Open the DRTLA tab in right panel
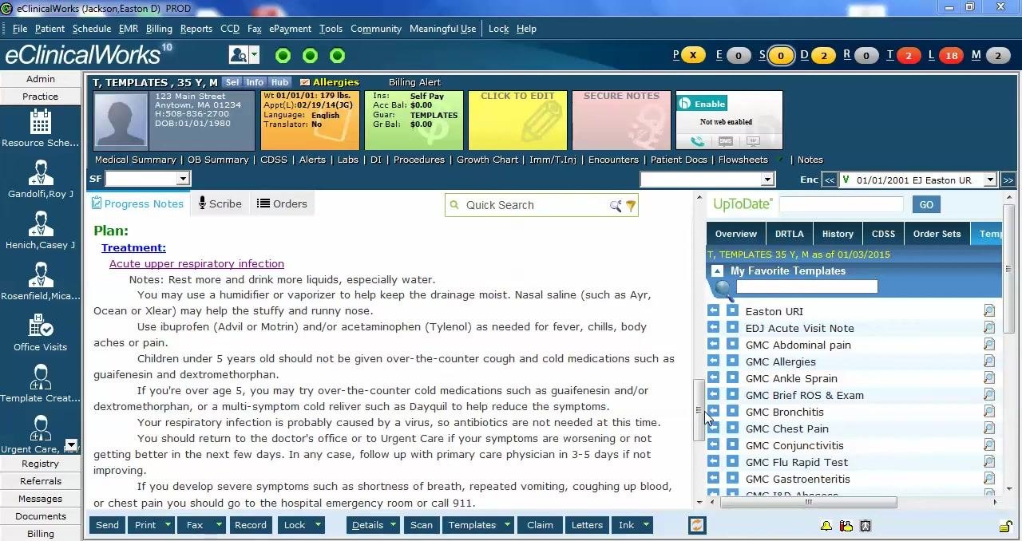The height and width of the screenshot is (541, 1022). coord(789,234)
